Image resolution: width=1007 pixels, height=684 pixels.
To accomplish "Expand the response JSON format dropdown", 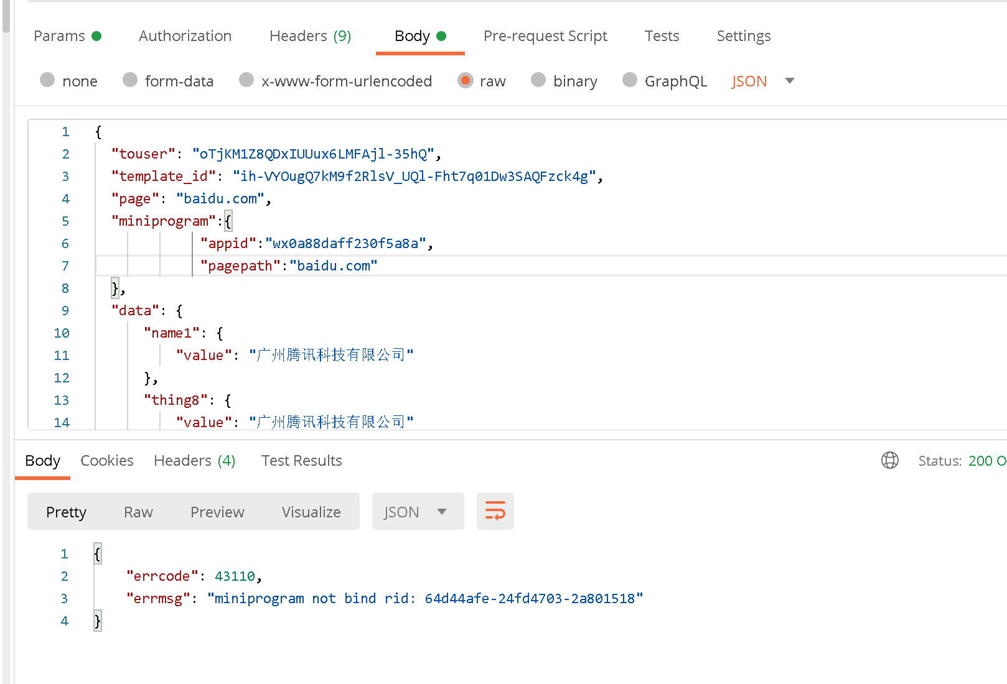I will click(x=417, y=512).
